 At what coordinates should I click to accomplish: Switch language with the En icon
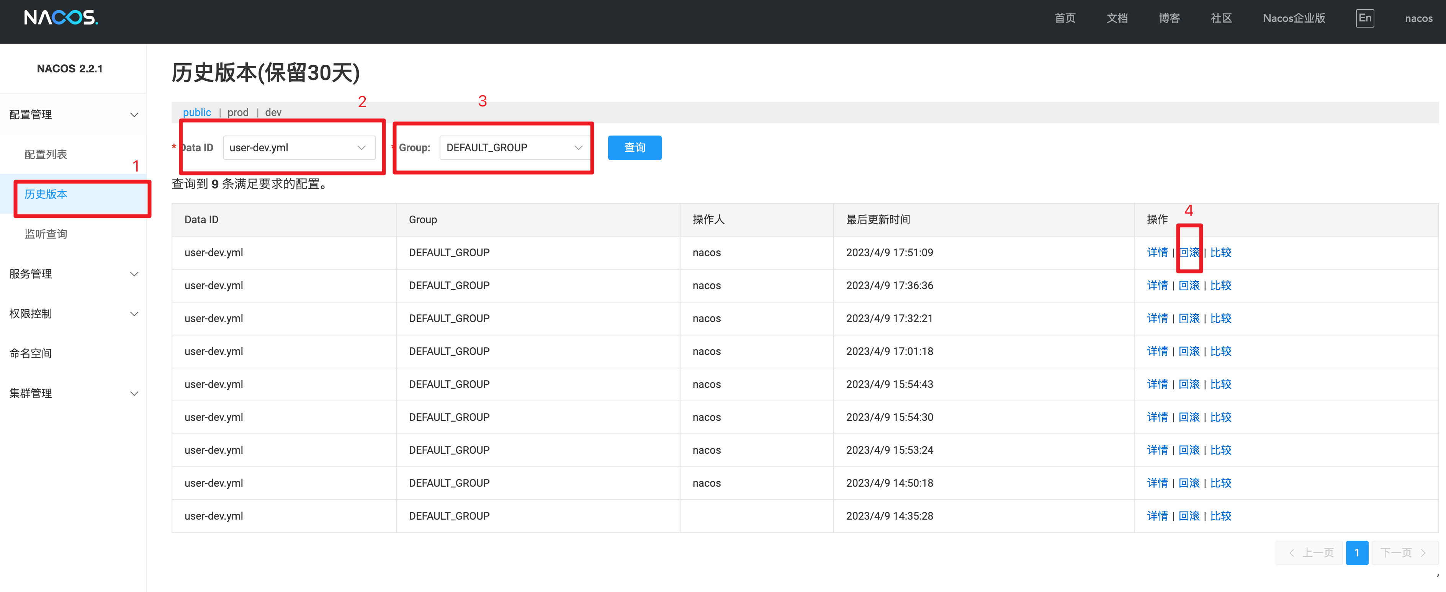[x=1364, y=18]
